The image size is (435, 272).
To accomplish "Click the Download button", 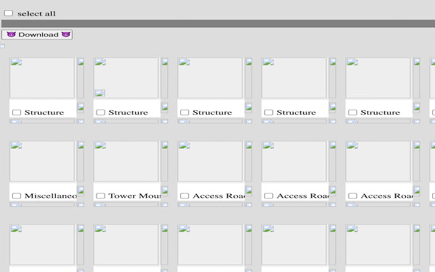I will [x=37, y=35].
